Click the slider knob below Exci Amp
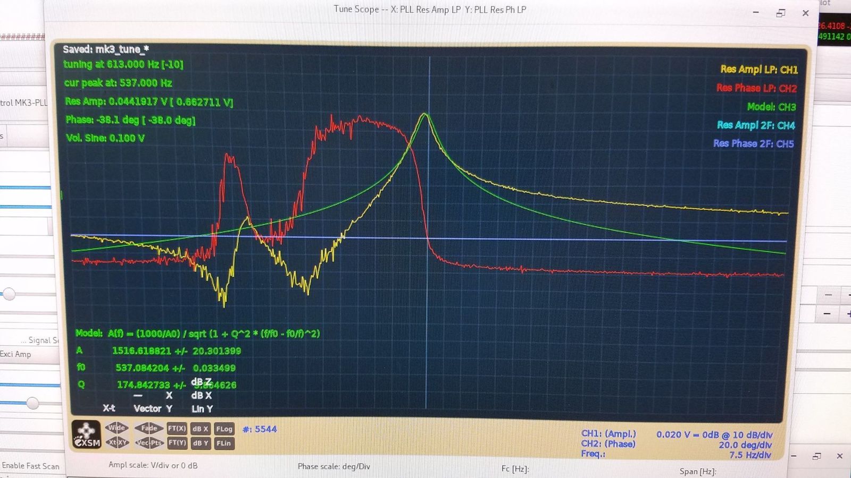 pos(32,403)
